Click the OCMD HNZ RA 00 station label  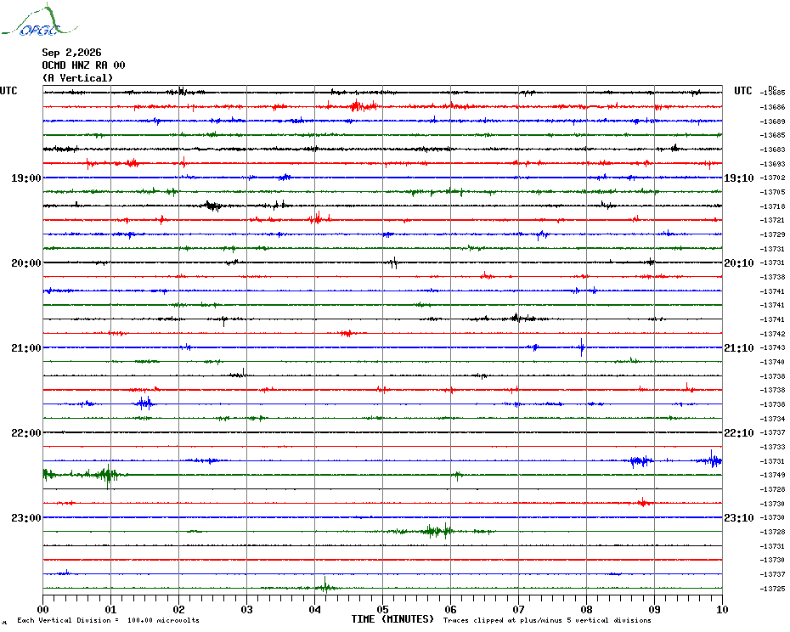click(83, 65)
